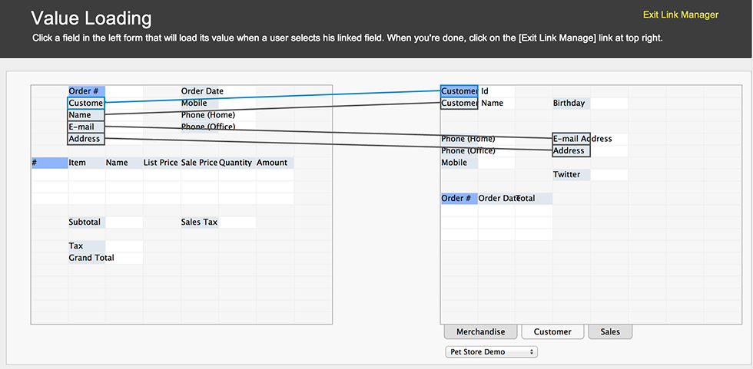Switch to the Merchandise tab
This screenshot has width=753, height=369.
pos(480,331)
